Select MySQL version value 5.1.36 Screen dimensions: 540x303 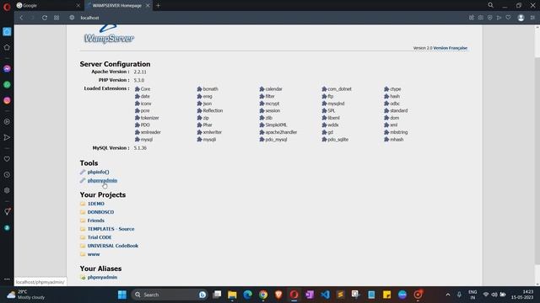140,148
